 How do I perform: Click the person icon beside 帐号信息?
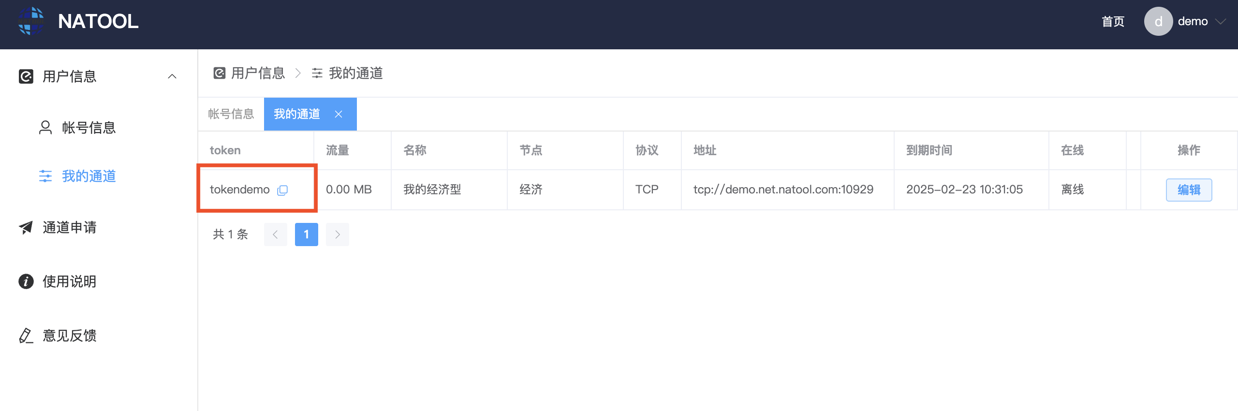pyautogui.click(x=45, y=128)
